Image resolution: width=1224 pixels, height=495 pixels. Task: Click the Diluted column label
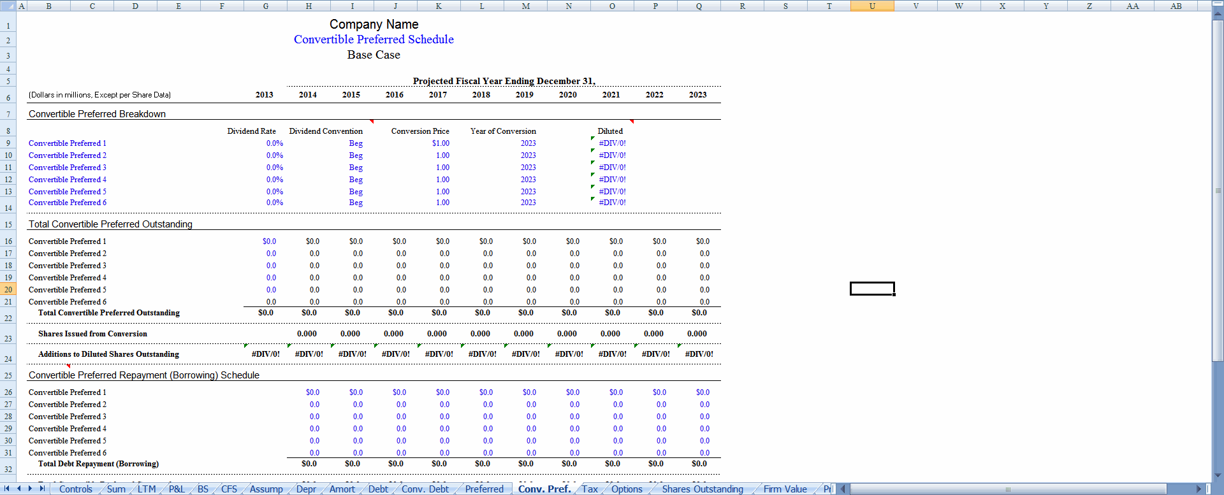610,131
